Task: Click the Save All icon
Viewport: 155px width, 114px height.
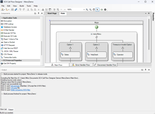Action: pyautogui.click(x=16, y=10)
